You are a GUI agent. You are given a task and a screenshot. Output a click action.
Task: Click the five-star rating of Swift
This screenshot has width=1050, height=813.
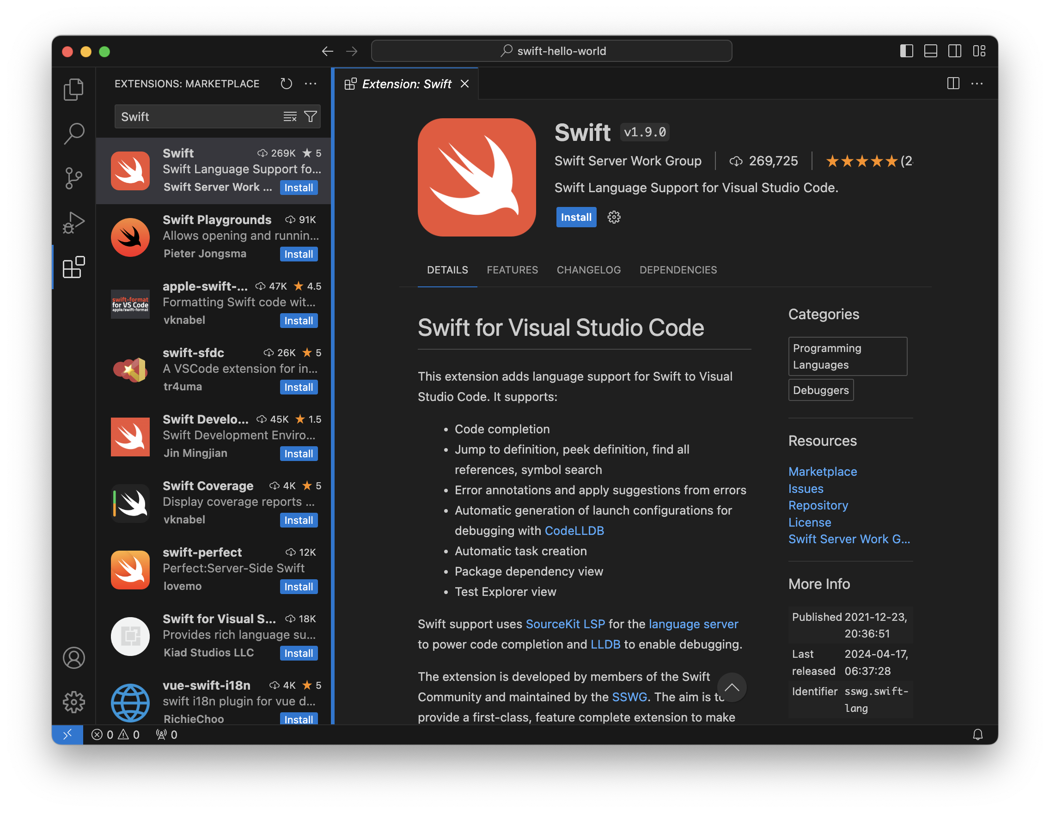point(861,161)
